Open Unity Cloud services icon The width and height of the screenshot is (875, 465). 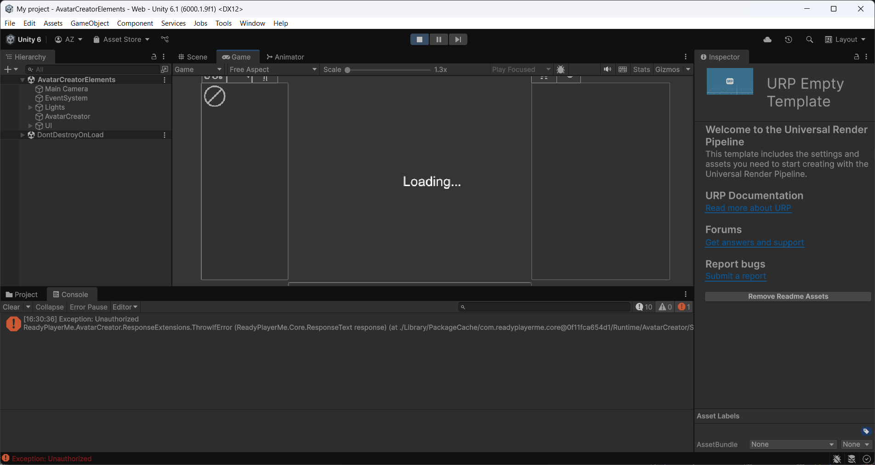pos(767,40)
